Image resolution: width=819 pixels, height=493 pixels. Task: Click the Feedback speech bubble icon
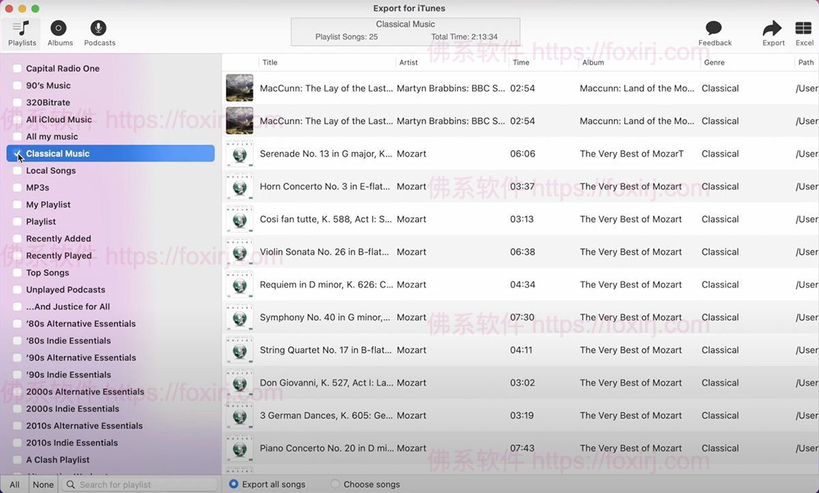(x=713, y=29)
